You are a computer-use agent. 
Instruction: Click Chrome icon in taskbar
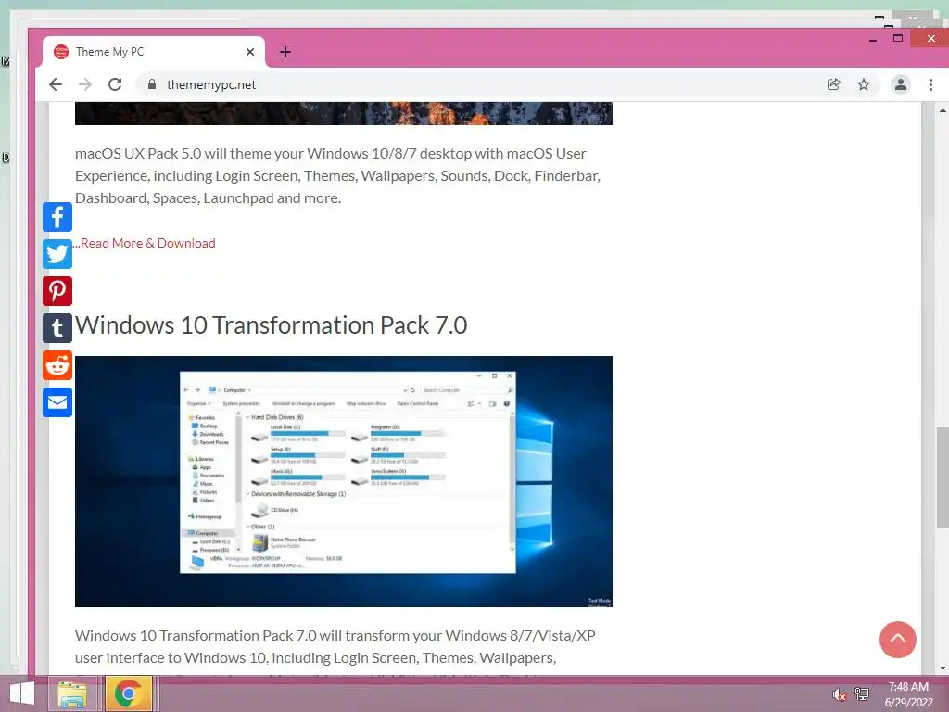(x=129, y=693)
